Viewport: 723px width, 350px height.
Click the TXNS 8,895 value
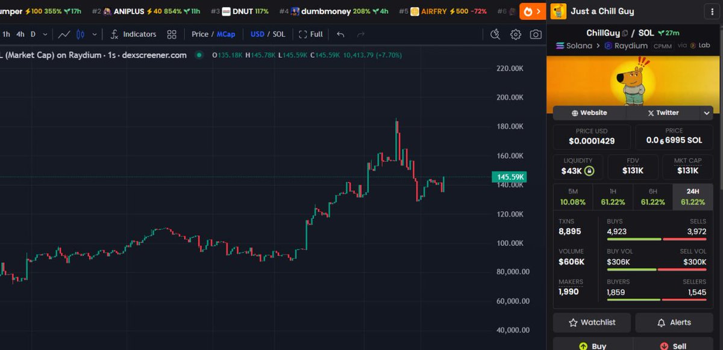(x=570, y=232)
